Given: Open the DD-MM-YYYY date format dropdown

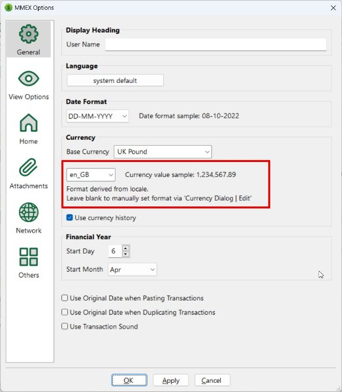Looking at the screenshot, I should [x=98, y=116].
